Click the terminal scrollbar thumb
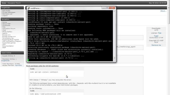This screenshot has height=95, width=170. coord(114,58)
